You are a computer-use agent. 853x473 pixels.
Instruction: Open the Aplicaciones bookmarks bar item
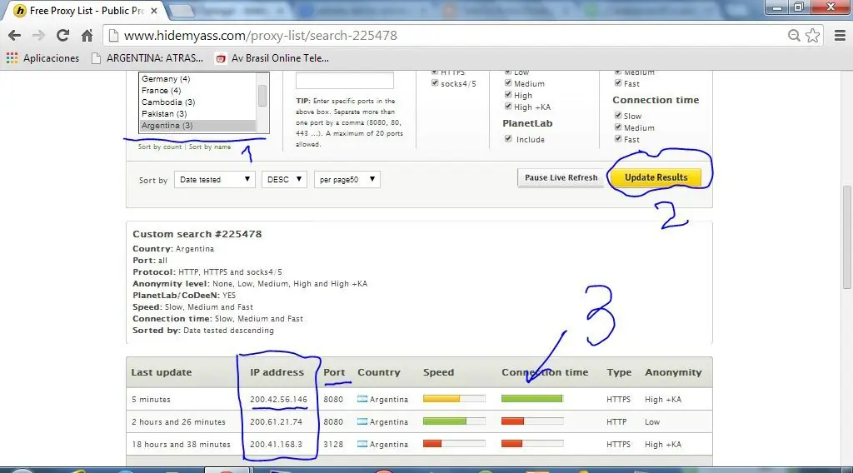(x=43, y=58)
